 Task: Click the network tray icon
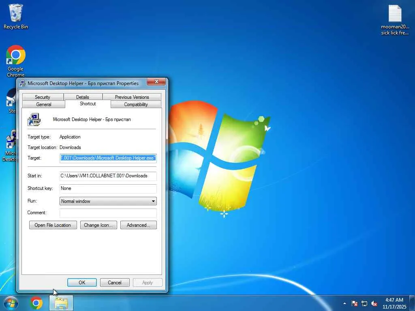click(364, 303)
